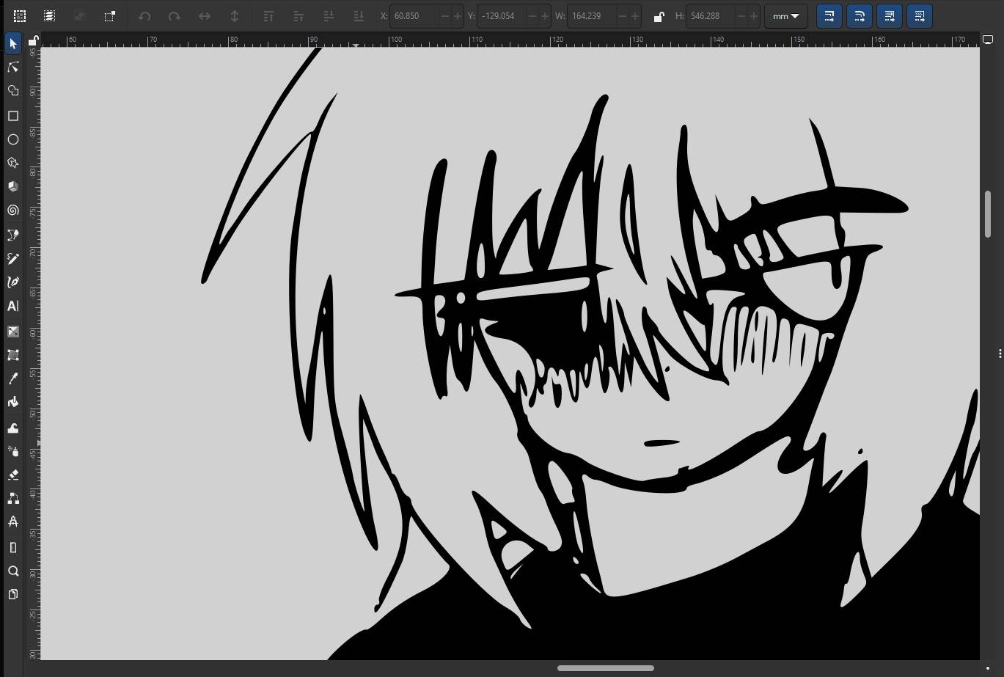1004x677 pixels.
Task: Click the vertical canvas scrollbar thumb
Action: (x=988, y=214)
